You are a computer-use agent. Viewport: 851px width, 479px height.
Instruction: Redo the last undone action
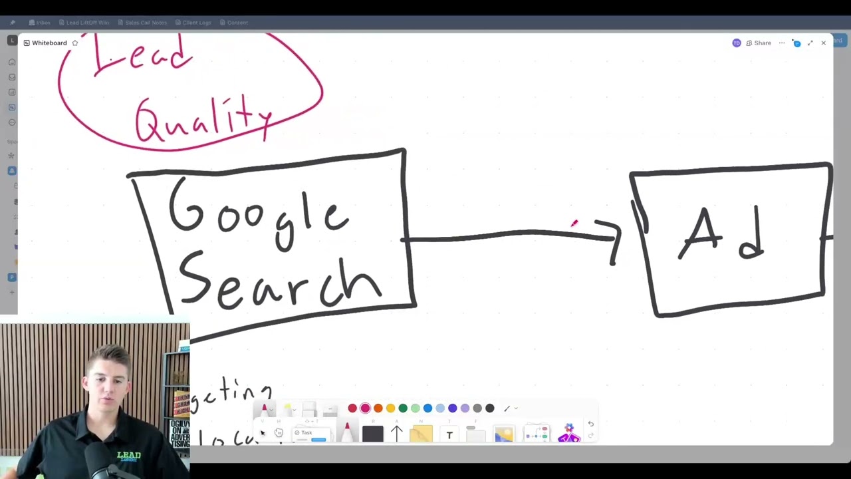tap(590, 436)
